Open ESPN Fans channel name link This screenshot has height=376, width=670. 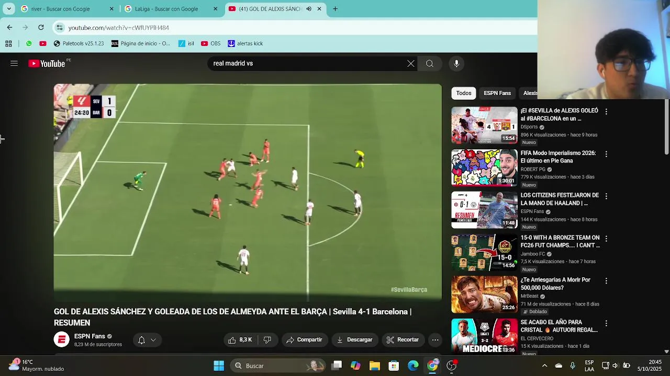pos(90,336)
